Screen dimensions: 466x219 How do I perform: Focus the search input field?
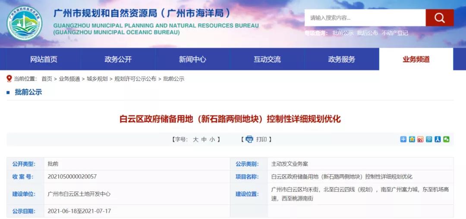[365, 18]
